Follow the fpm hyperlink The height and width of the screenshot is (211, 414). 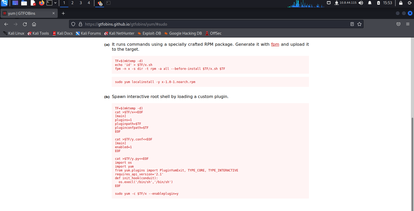click(x=275, y=44)
